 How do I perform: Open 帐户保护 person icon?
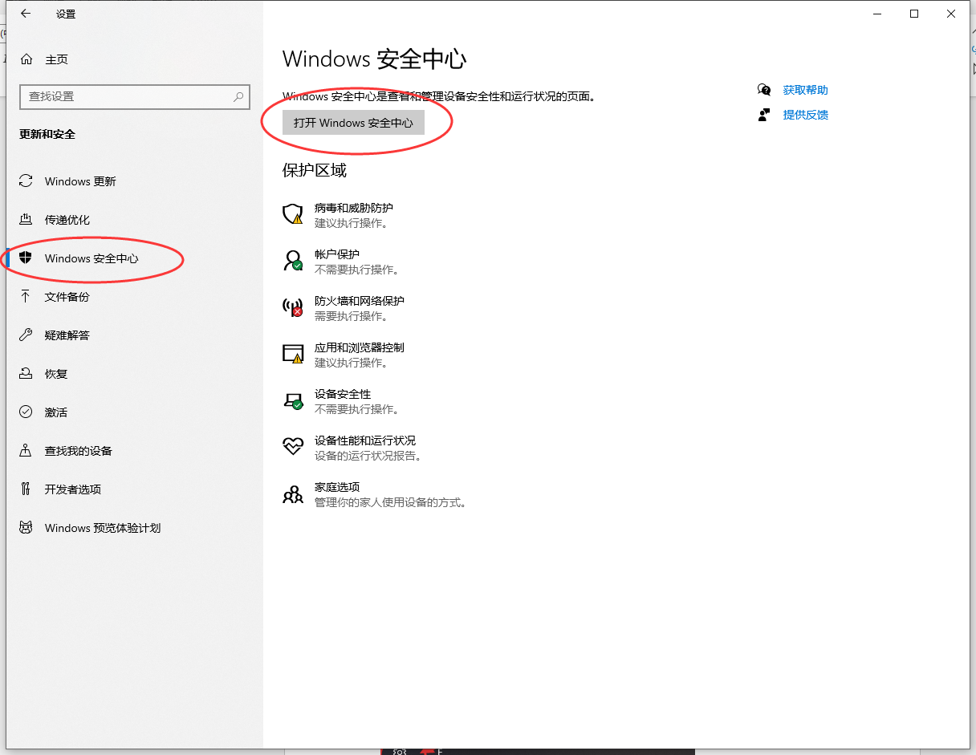click(293, 261)
